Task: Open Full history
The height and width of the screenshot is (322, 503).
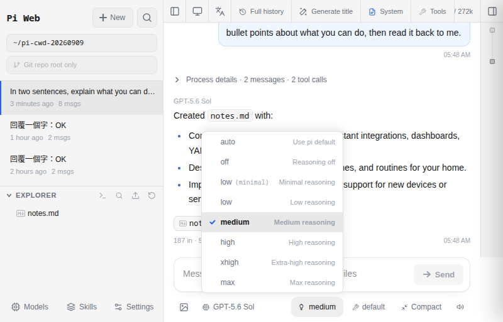Action: (x=262, y=11)
